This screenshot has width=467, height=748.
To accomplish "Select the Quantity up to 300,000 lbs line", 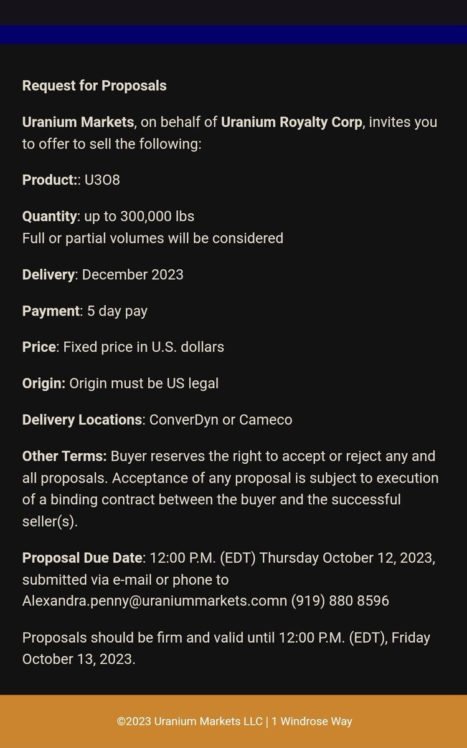I will tap(108, 216).
